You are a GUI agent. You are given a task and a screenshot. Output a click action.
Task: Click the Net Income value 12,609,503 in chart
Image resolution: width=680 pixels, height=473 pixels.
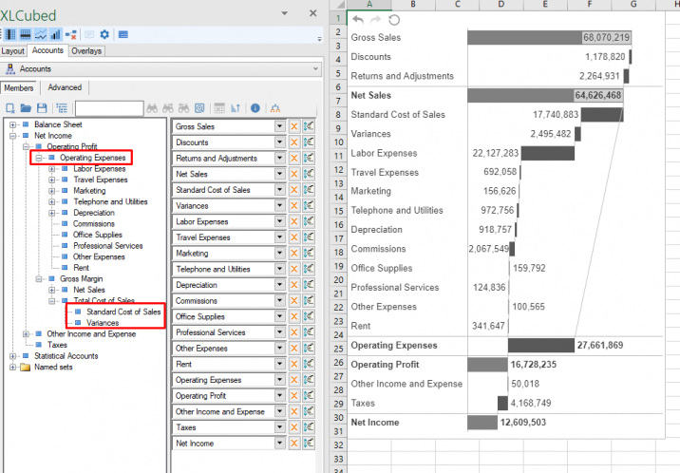(x=523, y=423)
